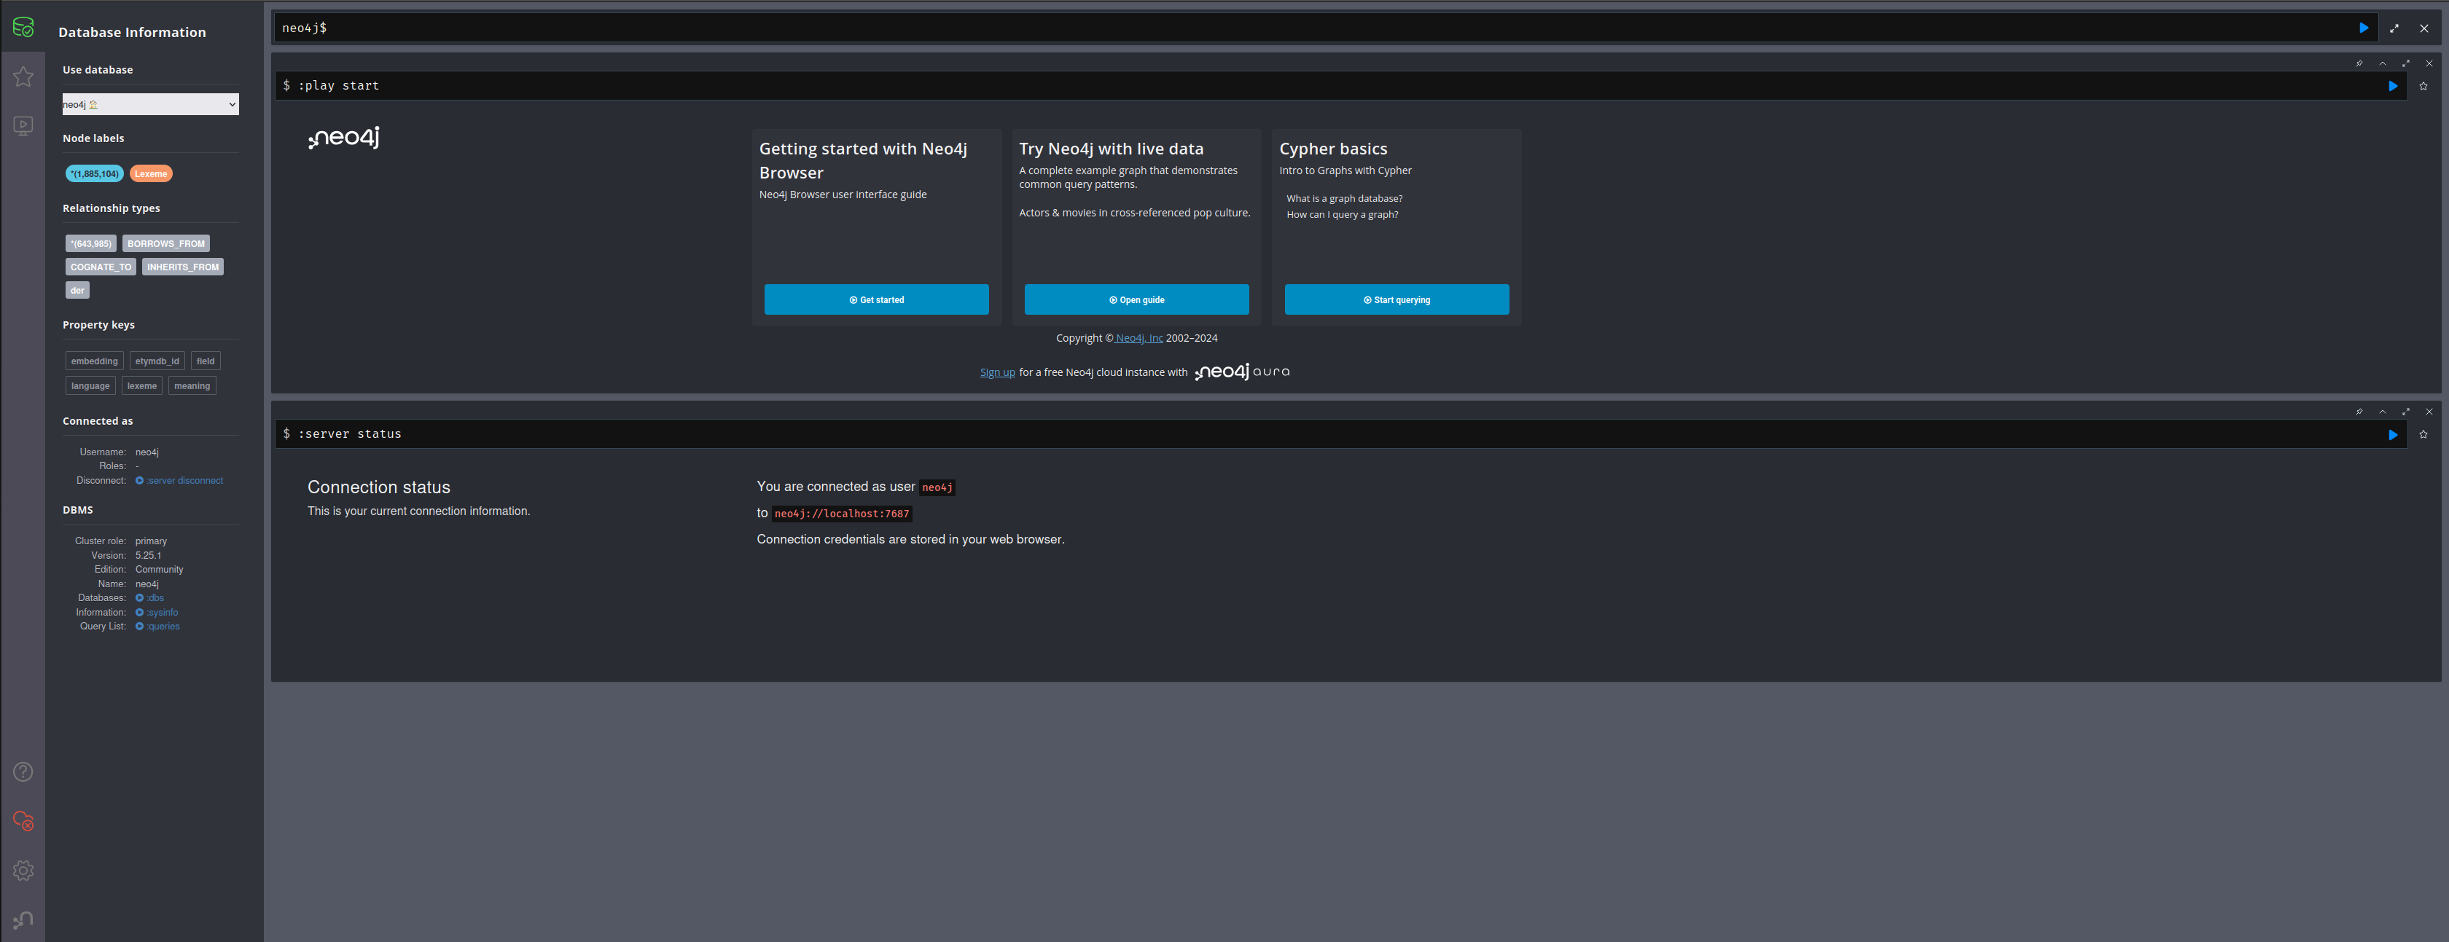Viewport: 2449px width, 942px height.
Task: Open the Use database dropdown
Action: (x=150, y=105)
